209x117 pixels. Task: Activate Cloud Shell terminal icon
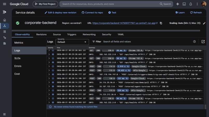[184, 4]
